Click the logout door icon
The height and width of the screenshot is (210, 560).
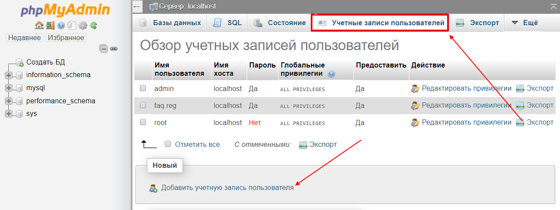(x=50, y=25)
